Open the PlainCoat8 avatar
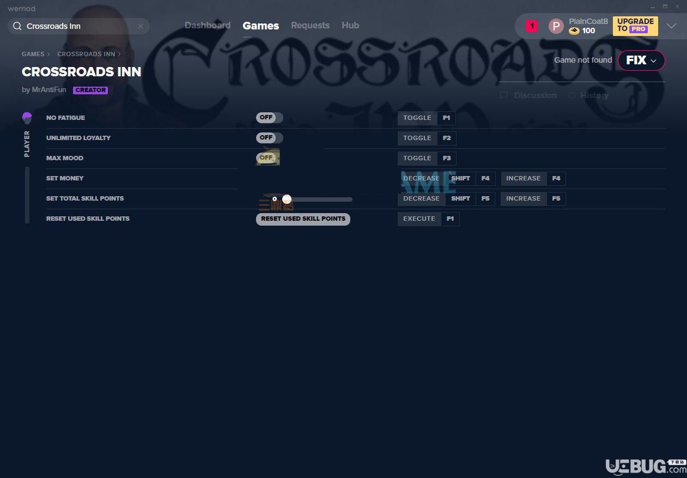The image size is (687, 478). (x=556, y=26)
